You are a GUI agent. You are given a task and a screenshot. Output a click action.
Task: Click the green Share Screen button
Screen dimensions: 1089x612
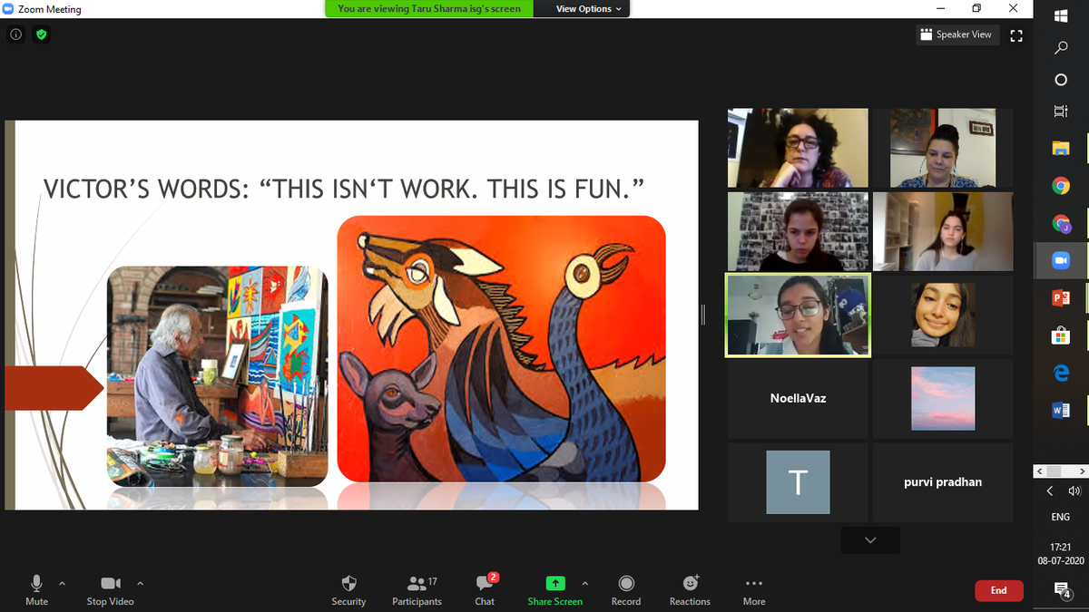(x=554, y=589)
